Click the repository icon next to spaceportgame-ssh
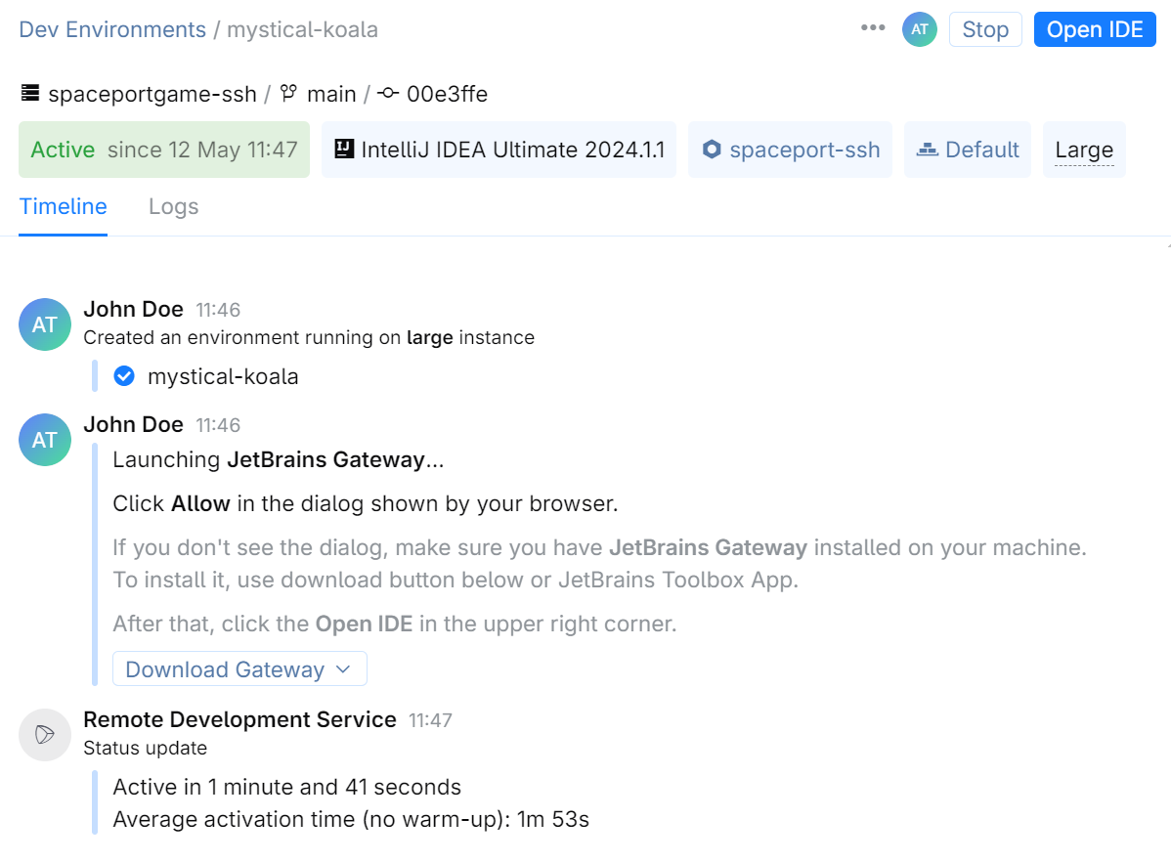This screenshot has width=1171, height=862. pos(29,93)
